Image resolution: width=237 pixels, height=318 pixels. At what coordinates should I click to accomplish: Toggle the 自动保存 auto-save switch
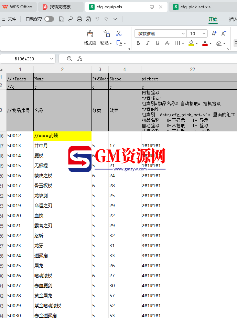click(49, 19)
